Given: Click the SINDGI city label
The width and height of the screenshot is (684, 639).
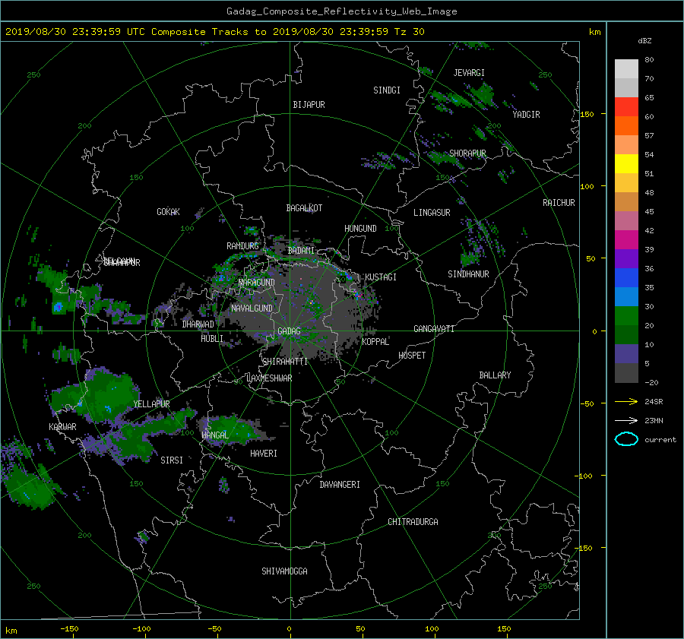Looking at the screenshot, I should (387, 90).
